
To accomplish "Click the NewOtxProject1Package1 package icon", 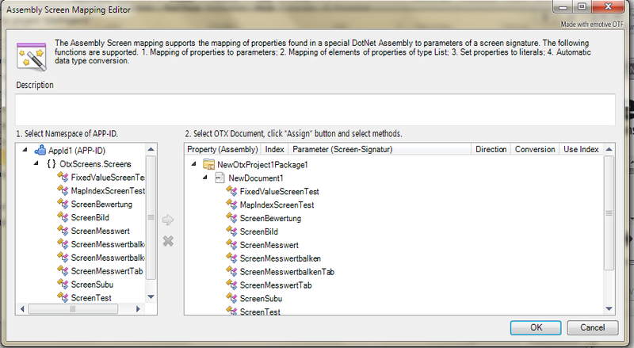I will (209, 165).
